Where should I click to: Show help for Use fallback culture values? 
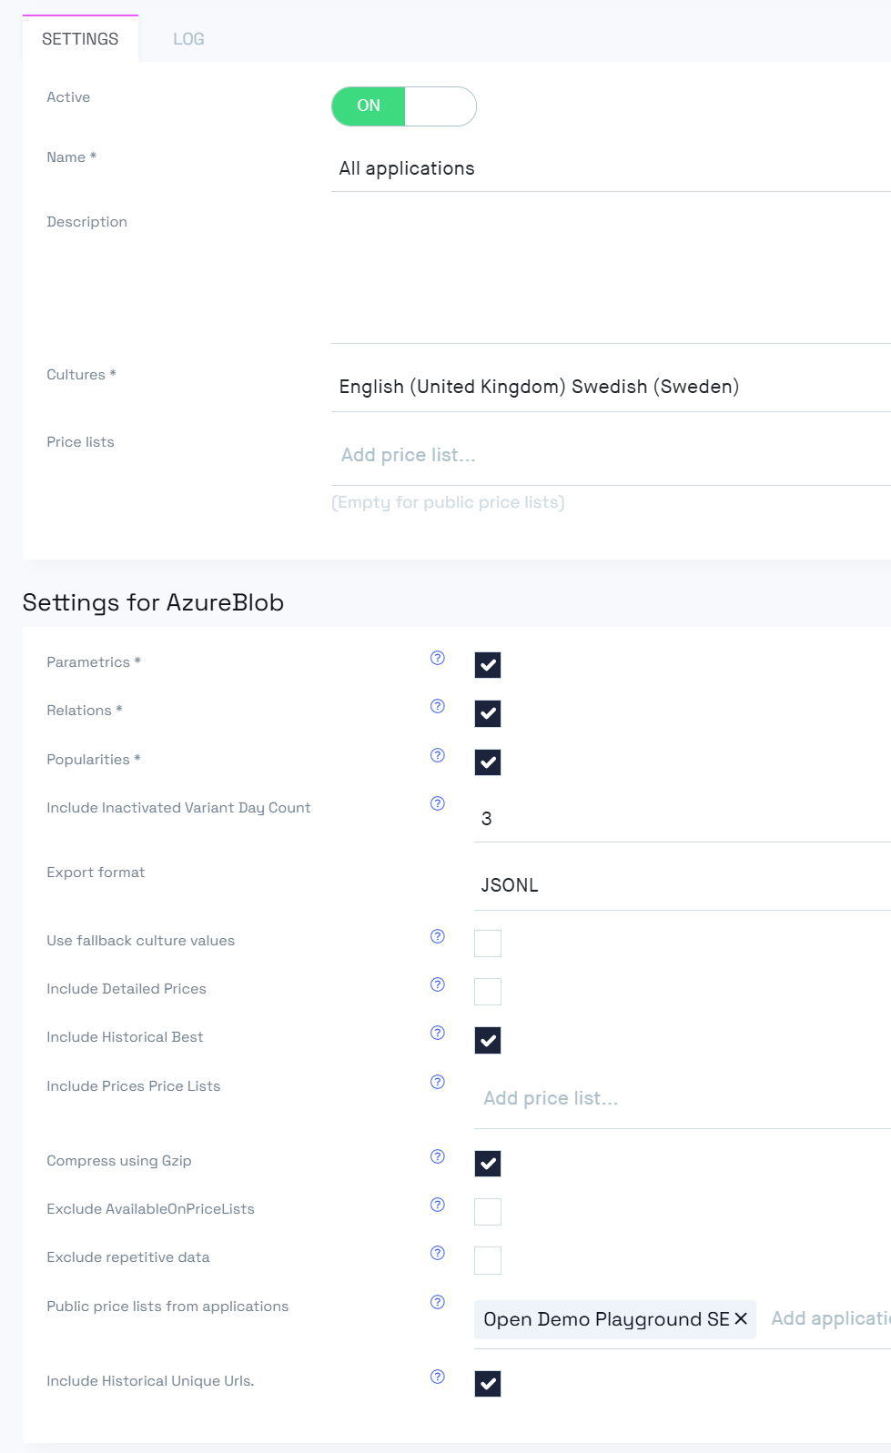438,936
